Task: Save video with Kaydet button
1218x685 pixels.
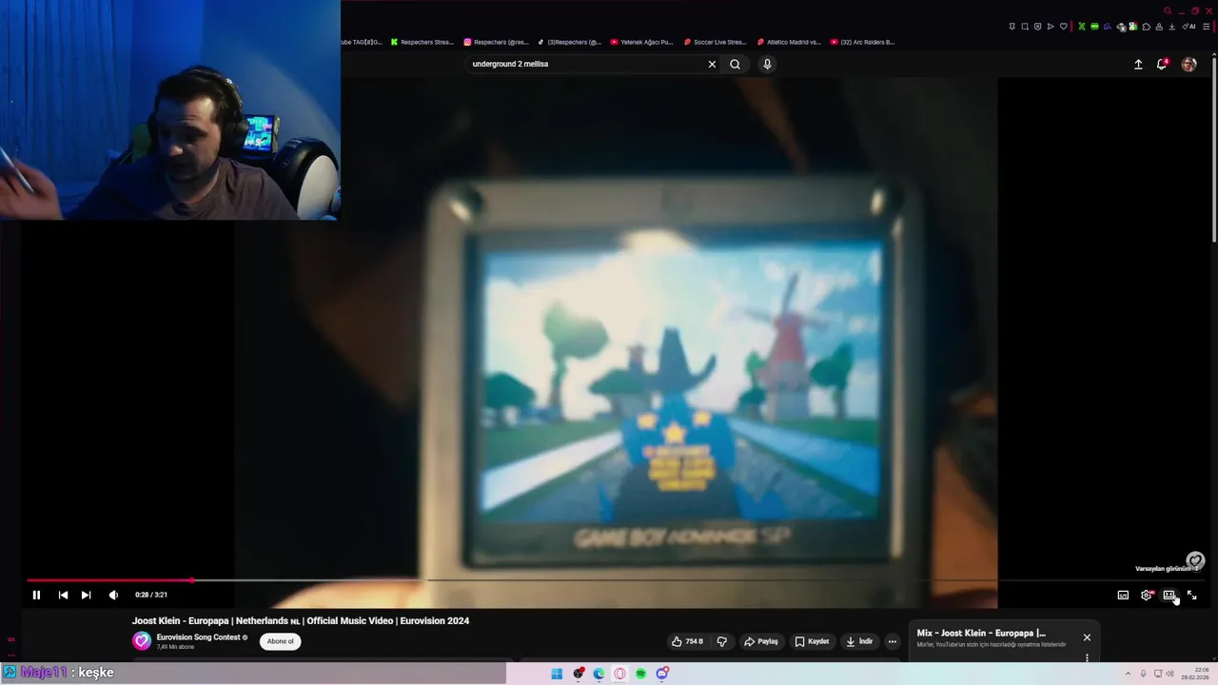Action: click(812, 641)
